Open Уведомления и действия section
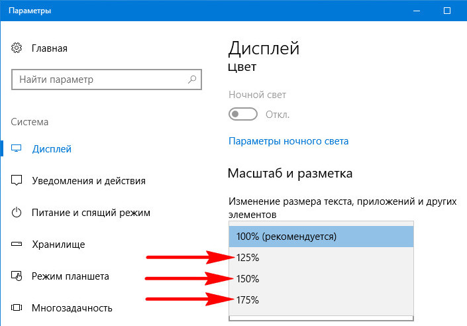467x326 pixels. pyautogui.click(x=89, y=181)
